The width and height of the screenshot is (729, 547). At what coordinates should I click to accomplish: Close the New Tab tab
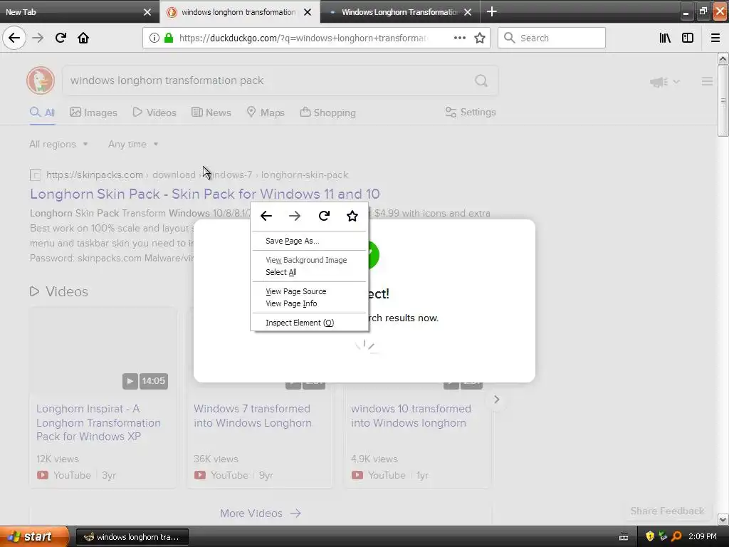point(147,12)
